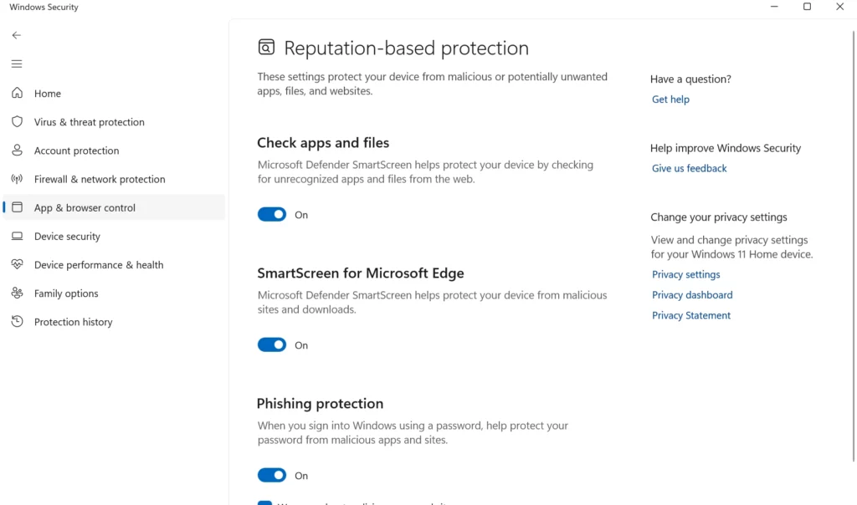The height and width of the screenshot is (505, 857).
Task: Open Privacy Statement link
Action: (x=690, y=315)
